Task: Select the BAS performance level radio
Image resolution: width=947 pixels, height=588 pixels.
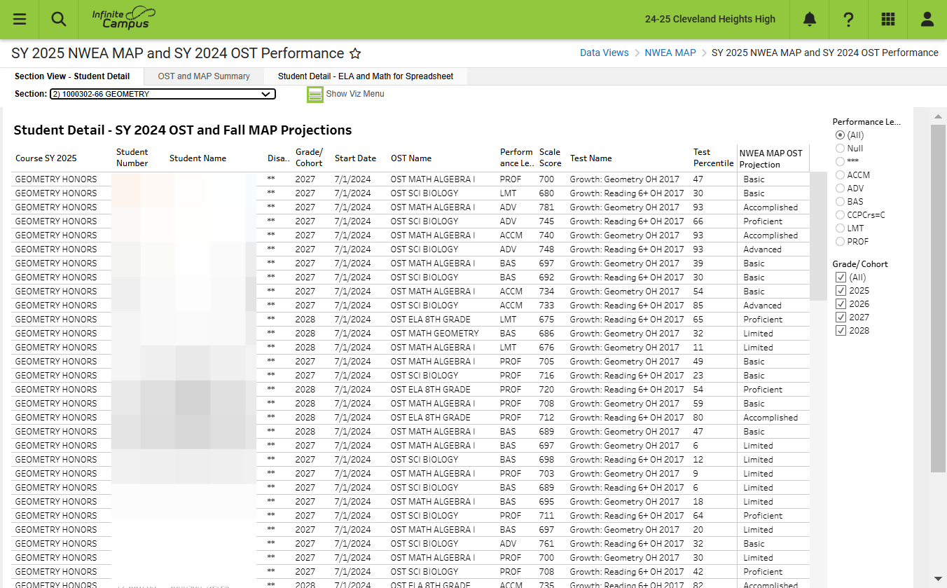Action: 840,202
